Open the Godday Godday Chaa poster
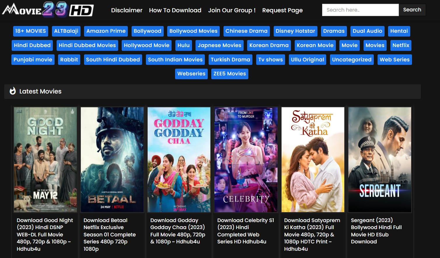The height and width of the screenshot is (258, 440). [179, 160]
